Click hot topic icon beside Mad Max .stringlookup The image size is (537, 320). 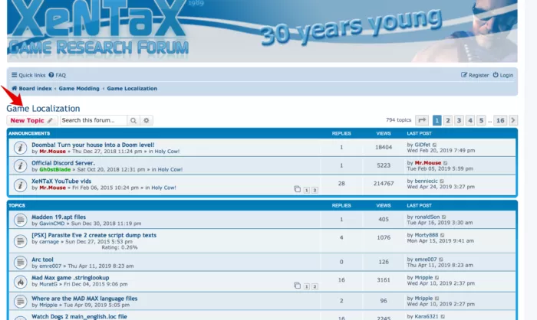pyautogui.click(x=20, y=282)
